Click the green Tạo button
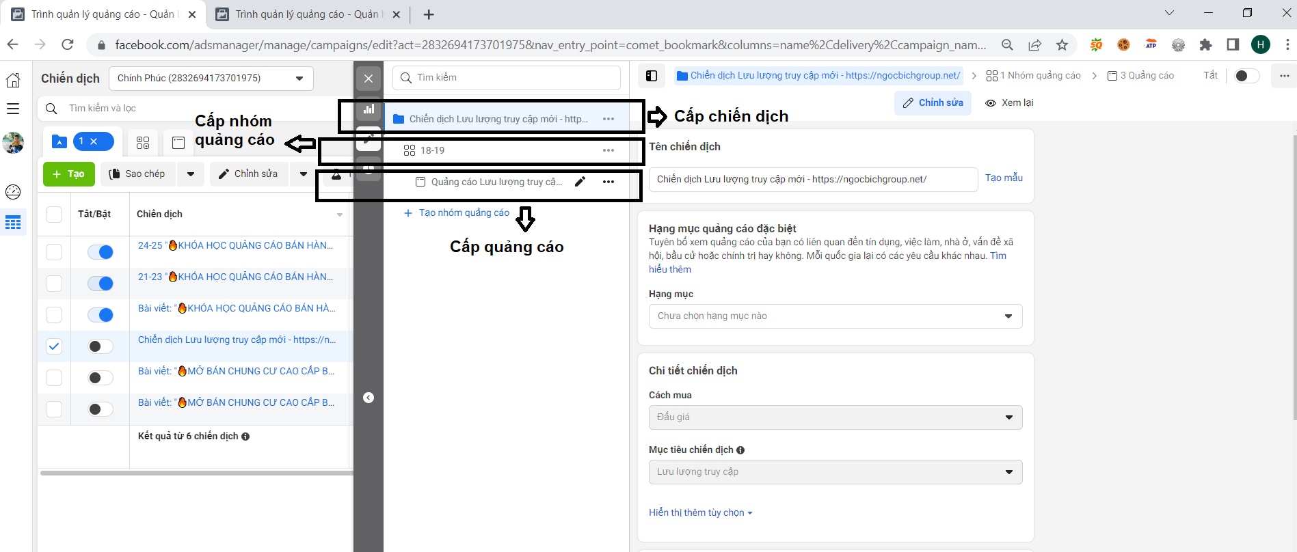Screen dimensions: 1297x552 [x=69, y=174]
